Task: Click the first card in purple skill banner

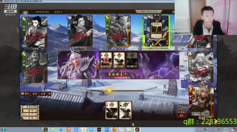Action: [x=106, y=60]
